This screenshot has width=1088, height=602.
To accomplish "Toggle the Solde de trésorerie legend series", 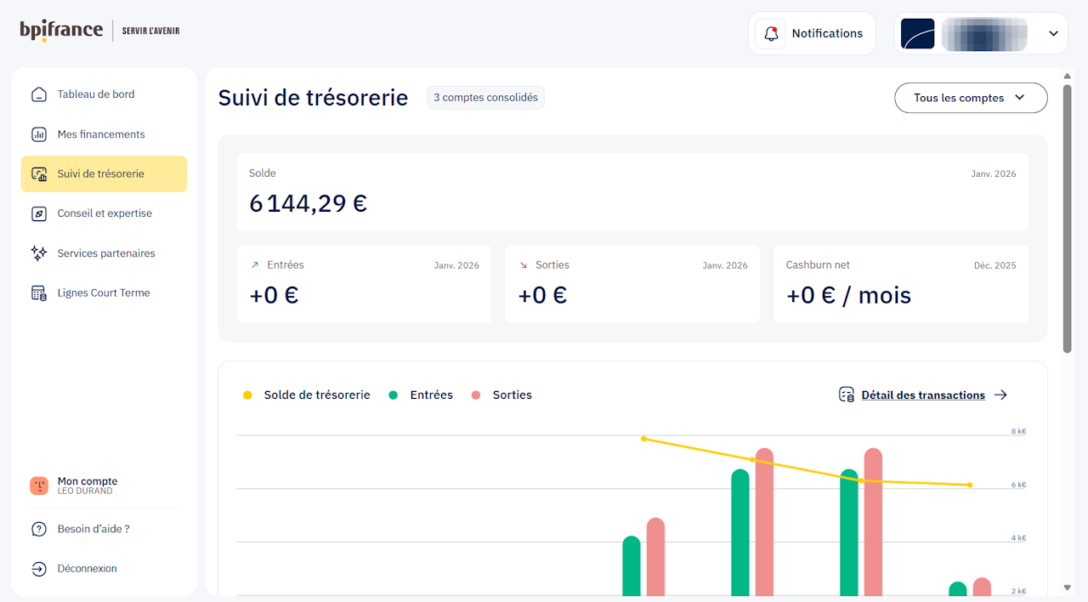I will tap(307, 395).
